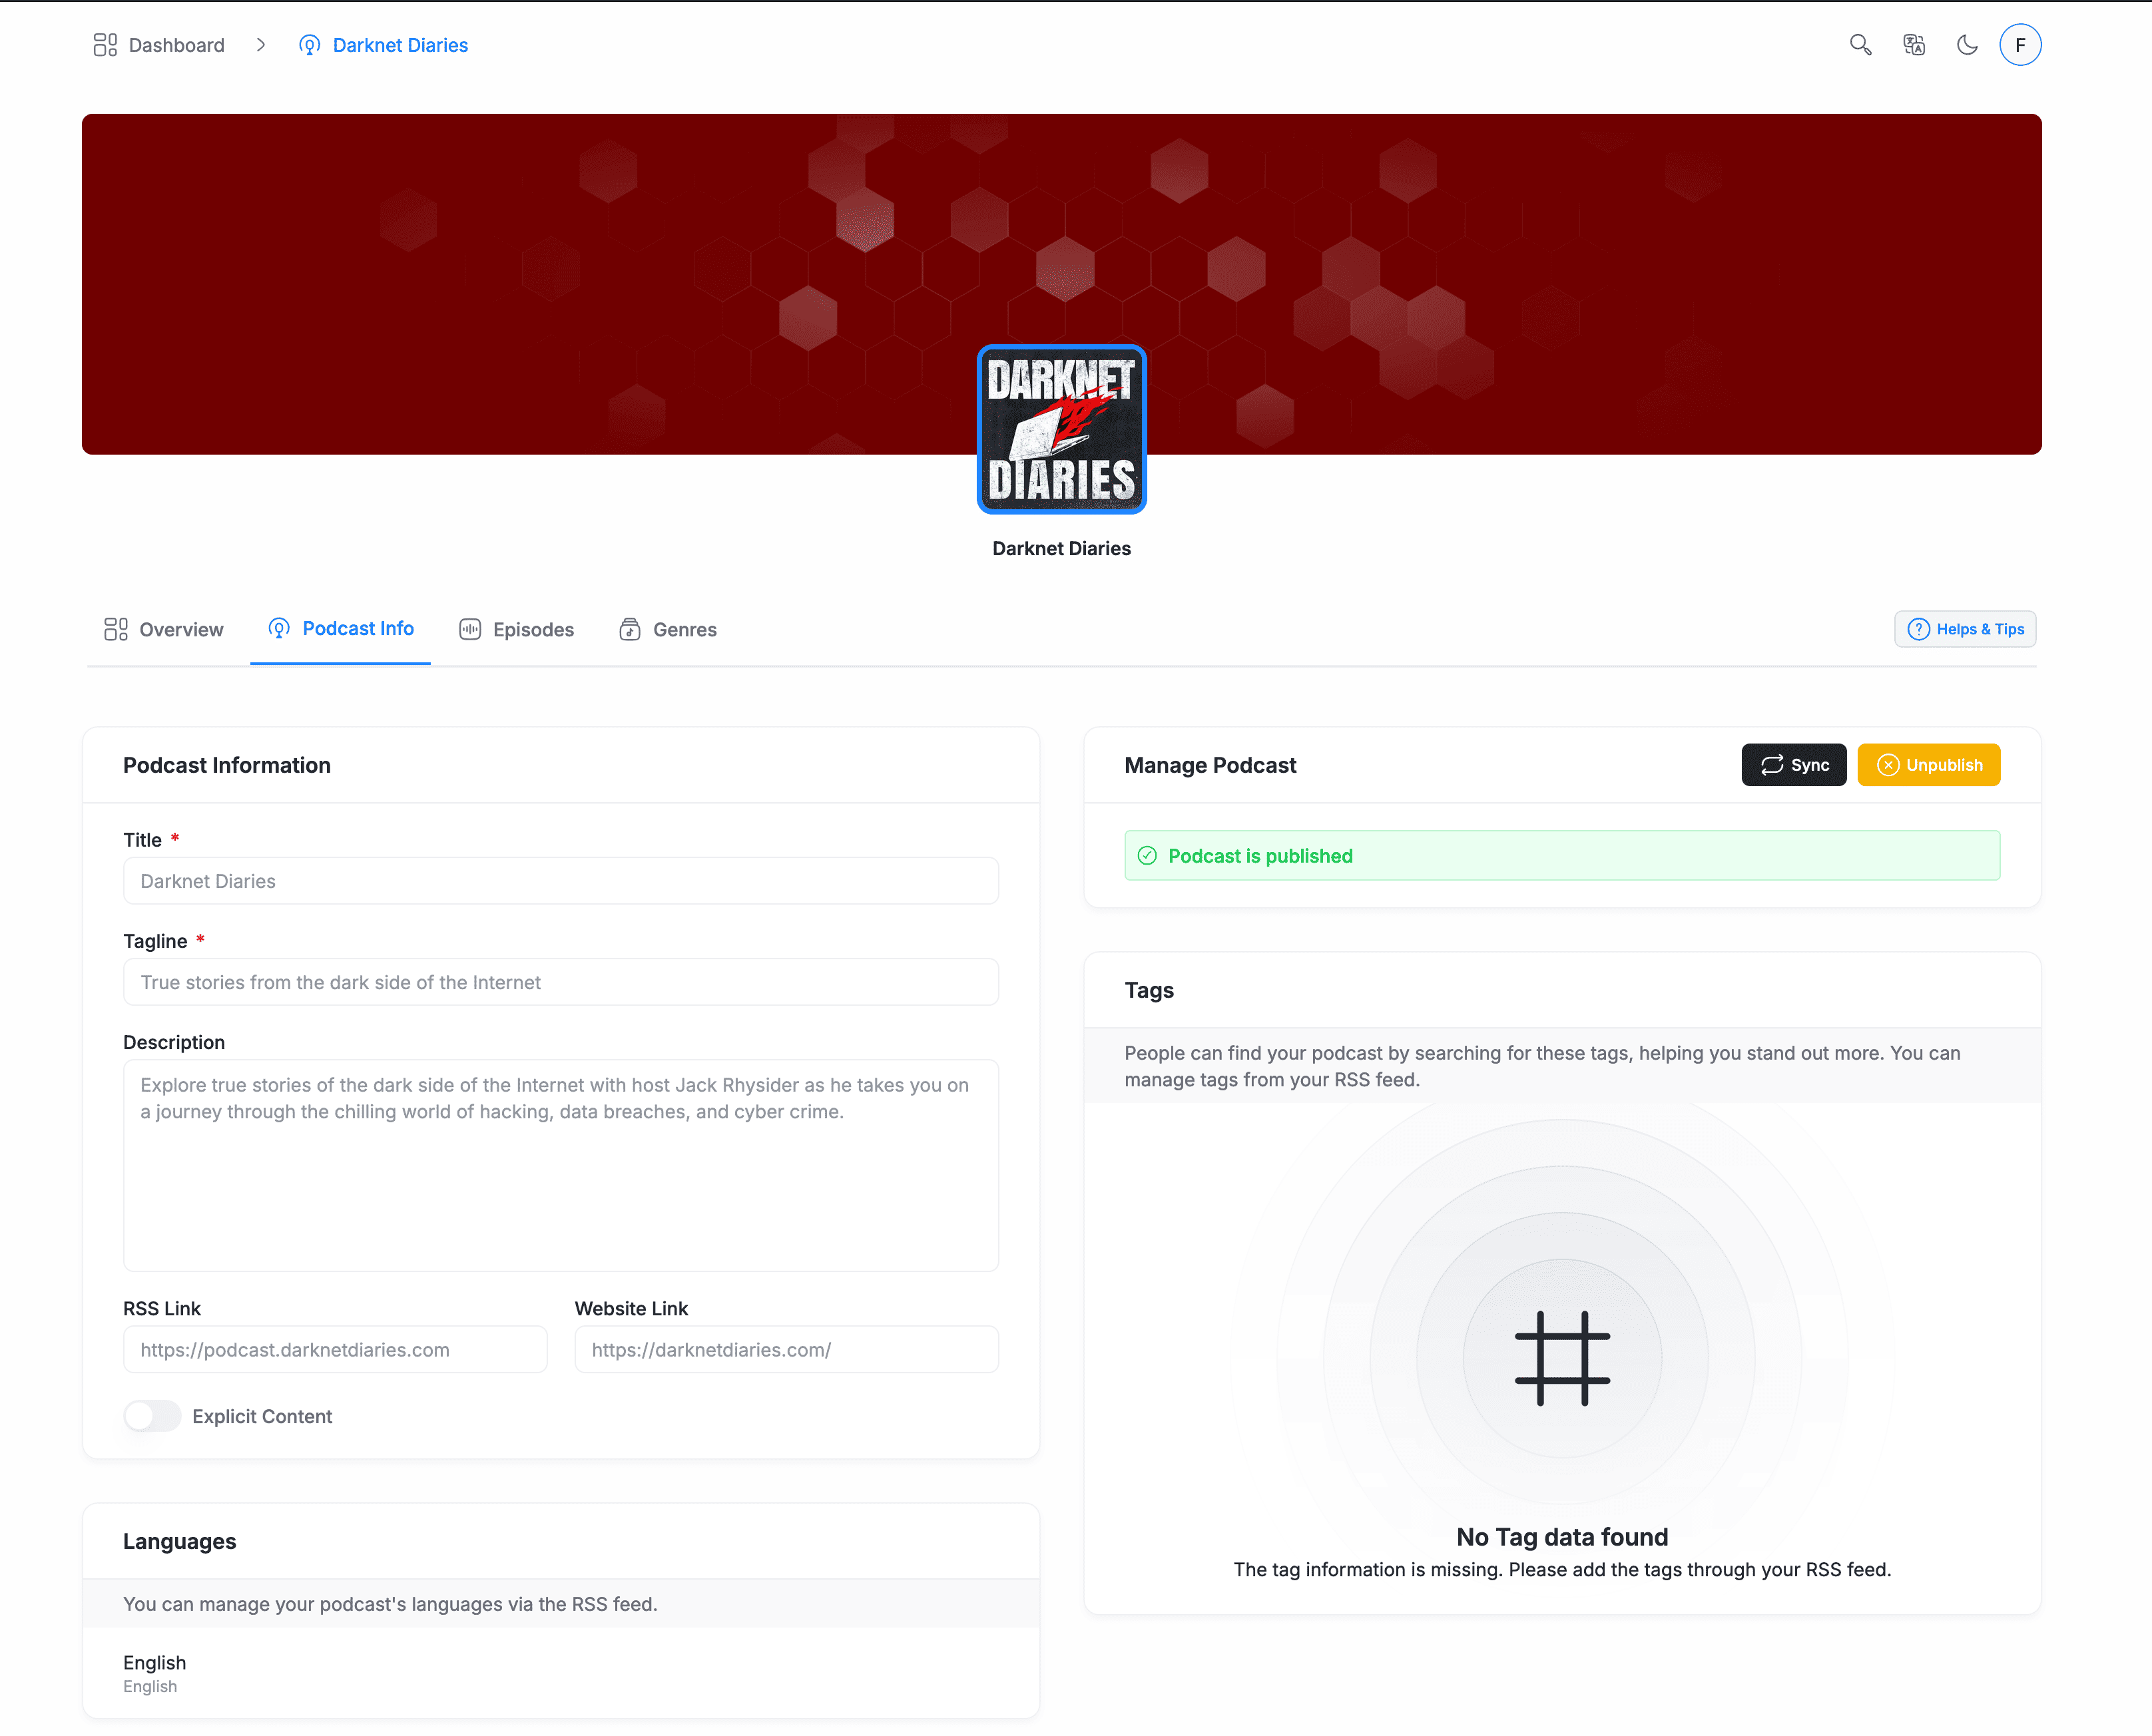Click 'No Tag data found' heading
Viewport: 2152px width, 1736px height.
click(1561, 1537)
